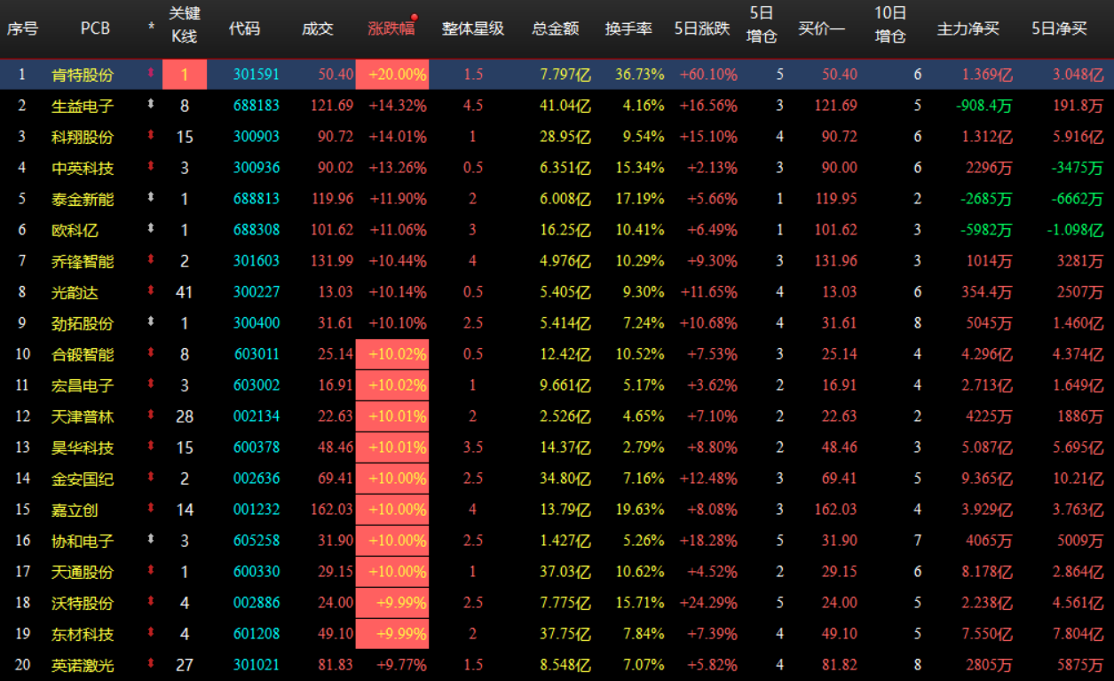This screenshot has width=1114, height=681.
Task: Click main net buy value -908.4万
Action: tap(984, 106)
